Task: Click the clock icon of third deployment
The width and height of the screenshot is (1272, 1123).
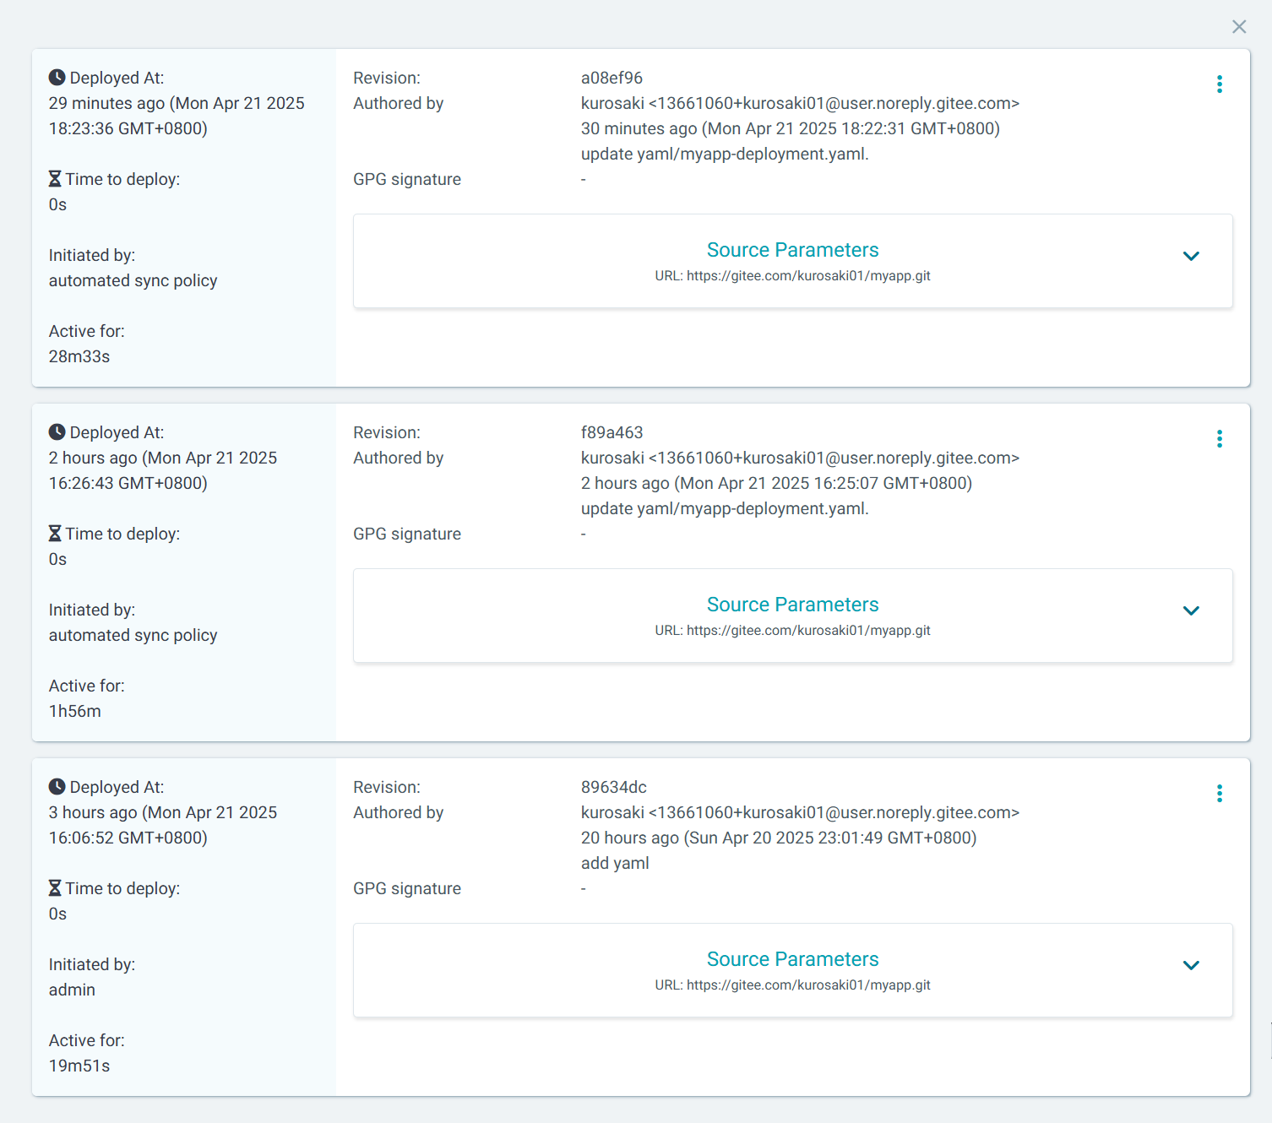Action: tap(57, 787)
